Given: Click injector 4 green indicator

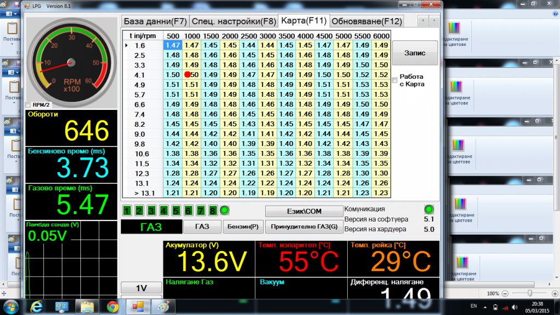Looking at the screenshot, I should click(x=163, y=211).
